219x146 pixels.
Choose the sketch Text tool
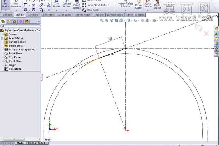pos(49,5)
